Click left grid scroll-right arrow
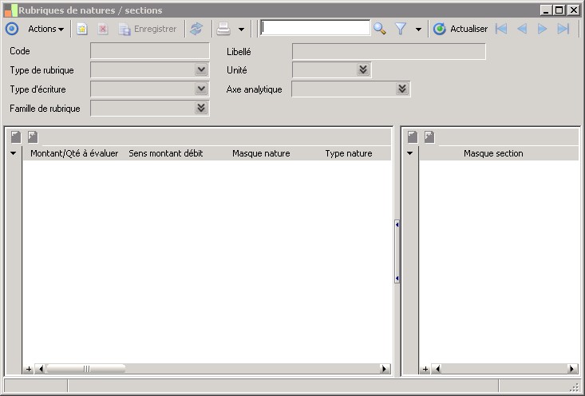The height and width of the screenshot is (396, 585). [384, 369]
